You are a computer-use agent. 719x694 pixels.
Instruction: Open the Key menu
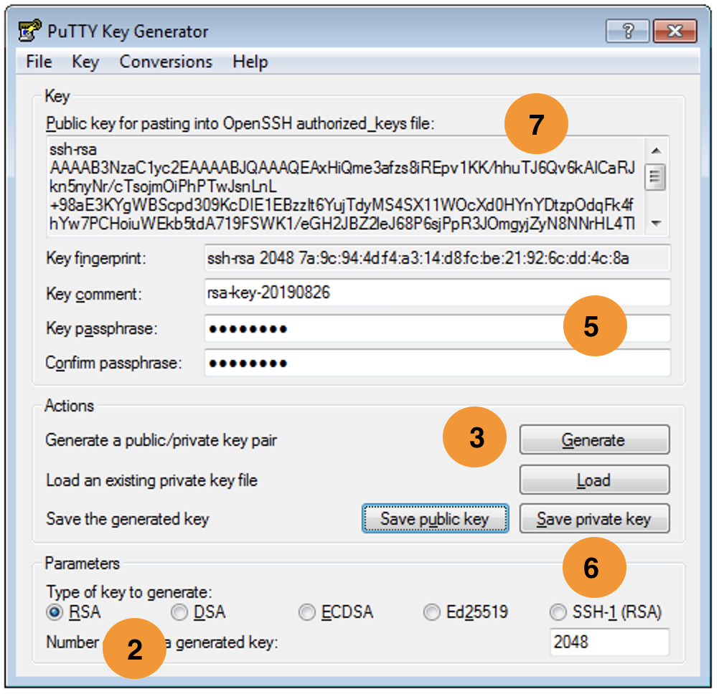click(85, 62)
